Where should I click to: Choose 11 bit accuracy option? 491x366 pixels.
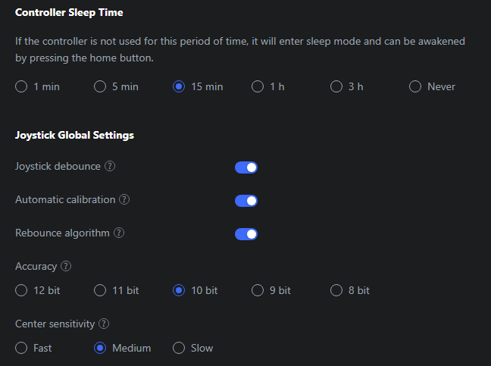pyautogui.click(x=100, y=290)
